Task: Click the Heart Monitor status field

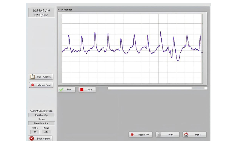Action: (x=41, y=123)
